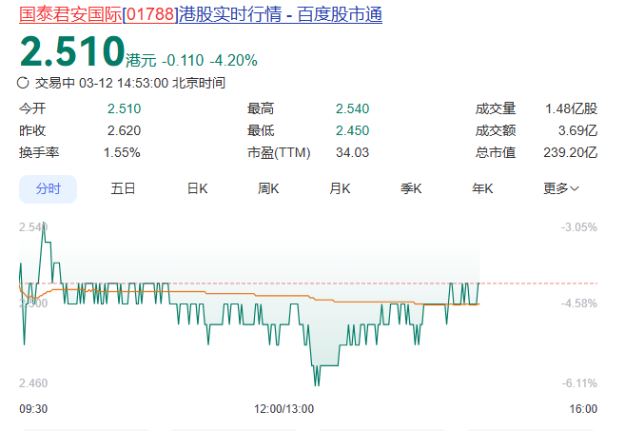
Task: Click the 换手率 value 1.55%
Action: [x=122, y=152]
